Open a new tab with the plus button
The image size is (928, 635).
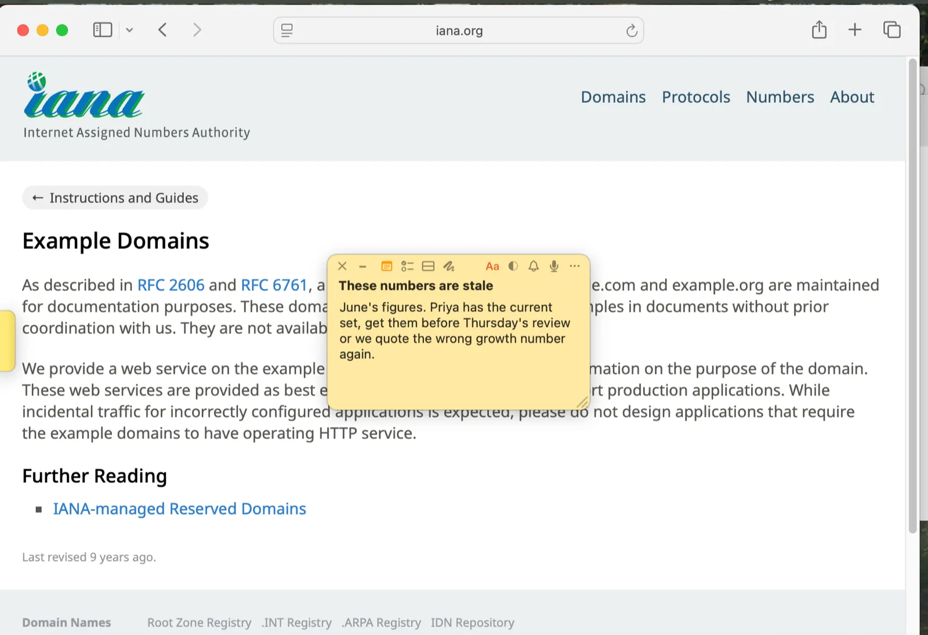[855, 30]
